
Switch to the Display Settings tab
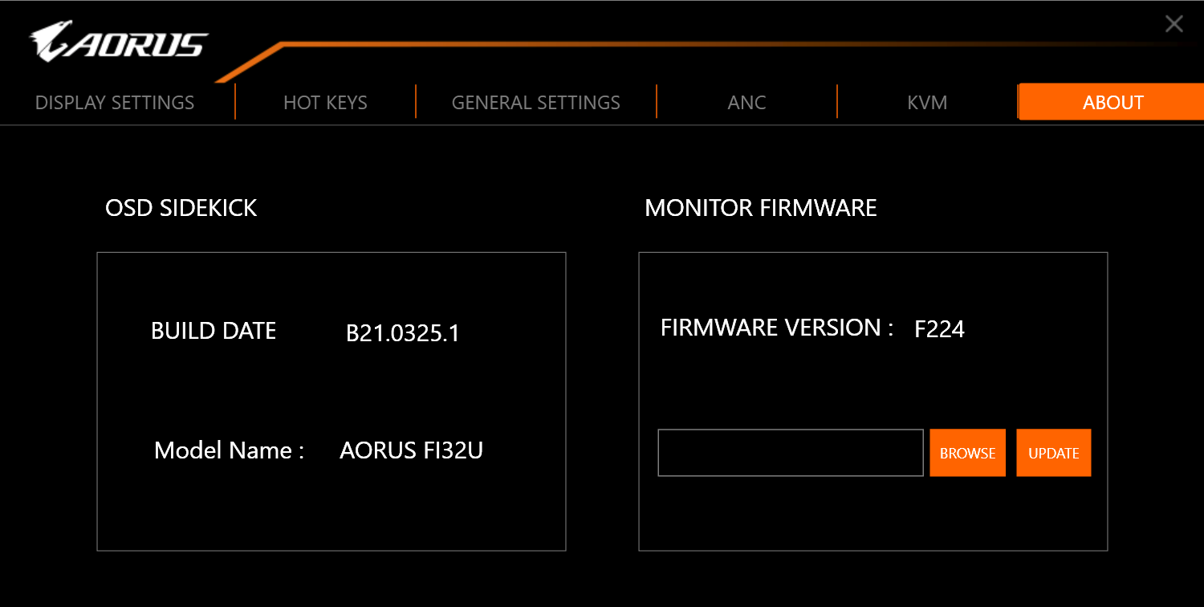115,103
